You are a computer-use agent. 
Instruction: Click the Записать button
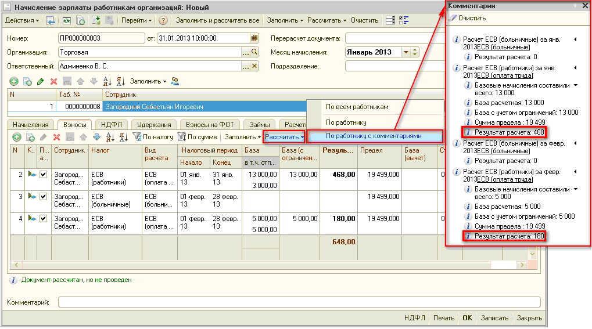point(494,318)
